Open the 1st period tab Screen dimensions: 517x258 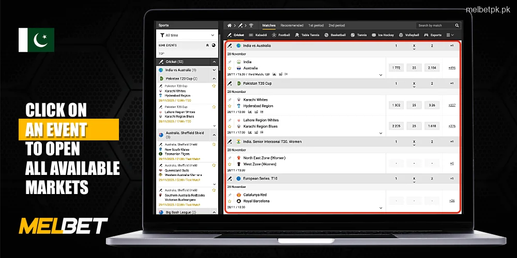click(316, 25)
